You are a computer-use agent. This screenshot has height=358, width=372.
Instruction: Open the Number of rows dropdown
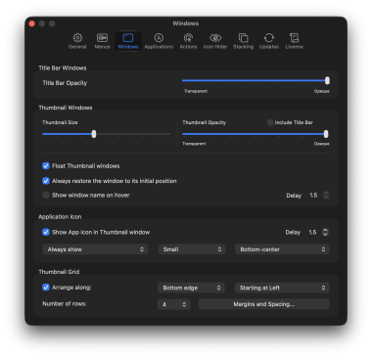click(174, 304)
